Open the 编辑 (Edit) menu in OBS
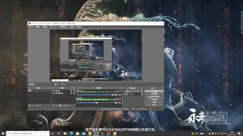 [x=38, y=27]
